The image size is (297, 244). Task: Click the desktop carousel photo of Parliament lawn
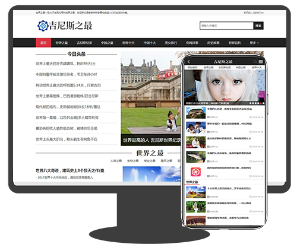[150, 93]
